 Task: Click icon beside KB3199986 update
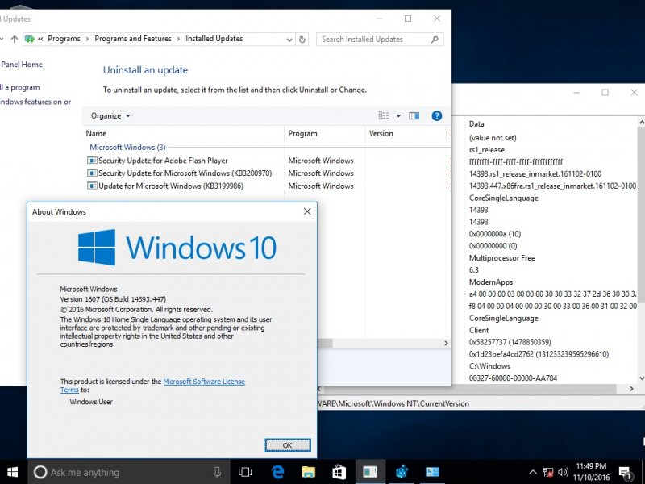(92, 186)
